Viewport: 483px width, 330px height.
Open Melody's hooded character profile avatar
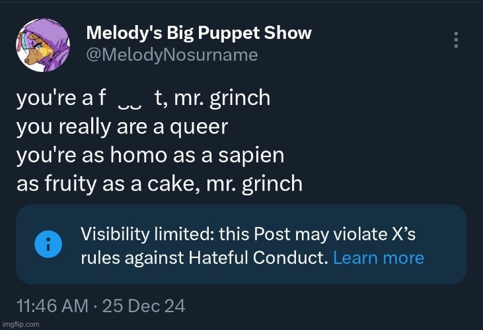coord(43,45)
